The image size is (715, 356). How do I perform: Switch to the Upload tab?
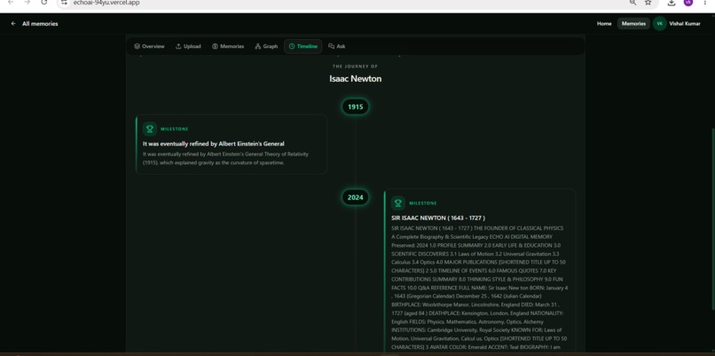[x=188, y=46]
